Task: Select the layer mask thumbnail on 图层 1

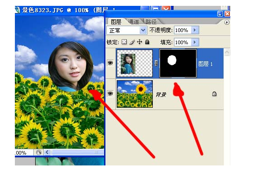Action: pyautogui.click(x=178, y=63)
